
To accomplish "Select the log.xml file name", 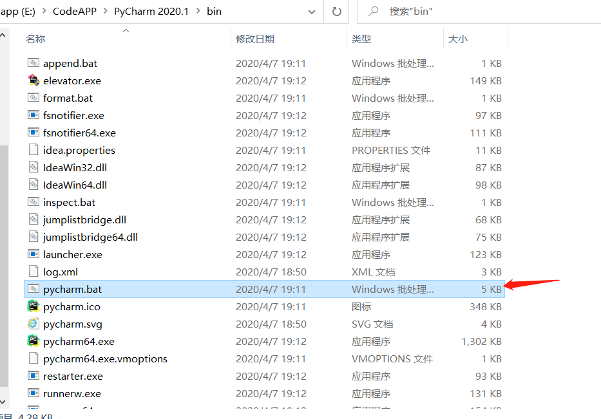I will click(x=61, y=272).
